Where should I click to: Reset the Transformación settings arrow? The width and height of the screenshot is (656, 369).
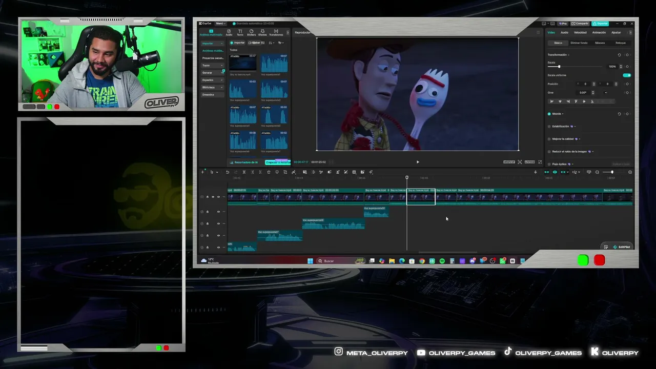pyautogui.click(x=620, y=55)
